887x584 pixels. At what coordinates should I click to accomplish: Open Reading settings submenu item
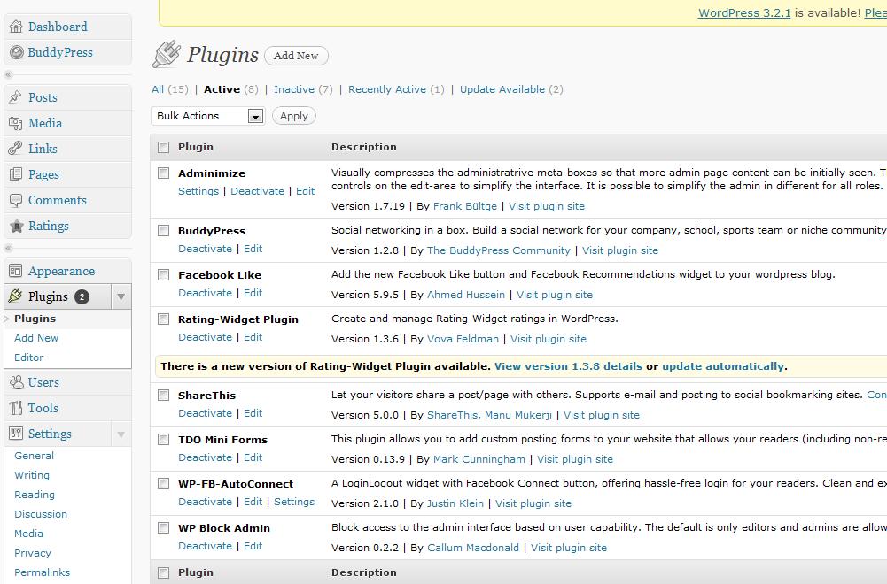[35, 496]
